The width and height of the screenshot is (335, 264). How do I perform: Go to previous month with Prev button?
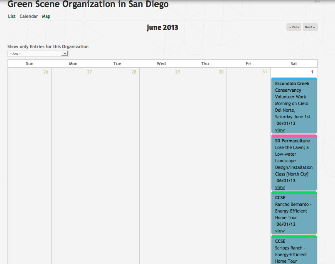point(294,27)
